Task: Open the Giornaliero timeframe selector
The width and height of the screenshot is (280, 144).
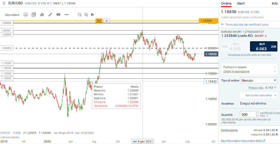Action: 12,15
